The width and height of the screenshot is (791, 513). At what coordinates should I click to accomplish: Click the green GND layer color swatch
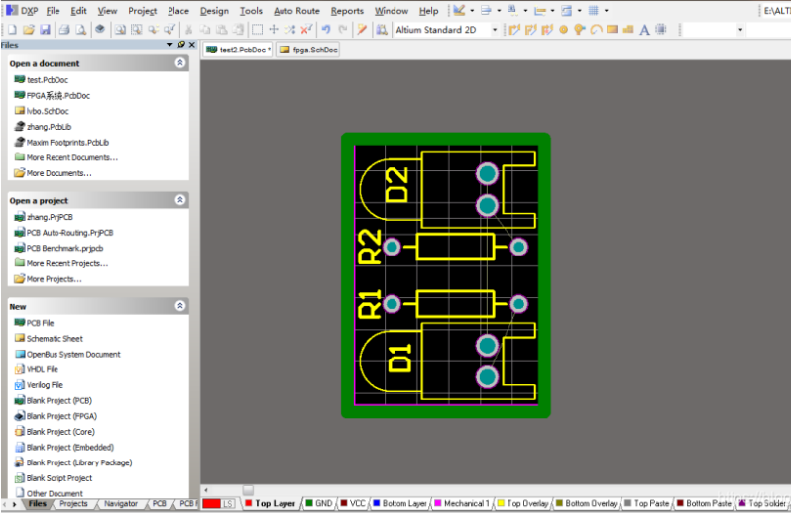(309, 503)
